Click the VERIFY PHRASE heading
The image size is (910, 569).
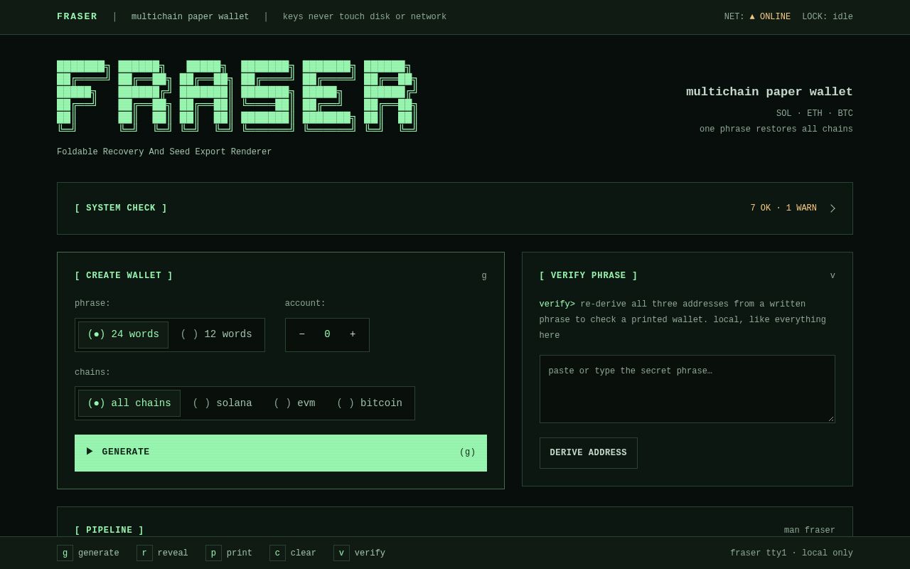(x=589, y=276)
